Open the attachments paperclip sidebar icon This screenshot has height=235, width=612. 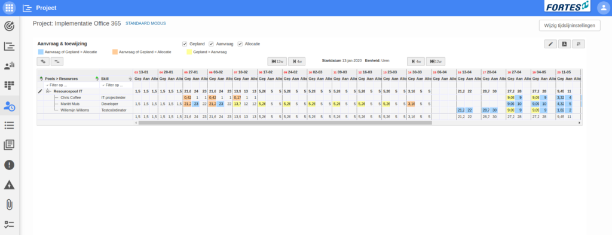pyautogui.click(x=10, y=205)
